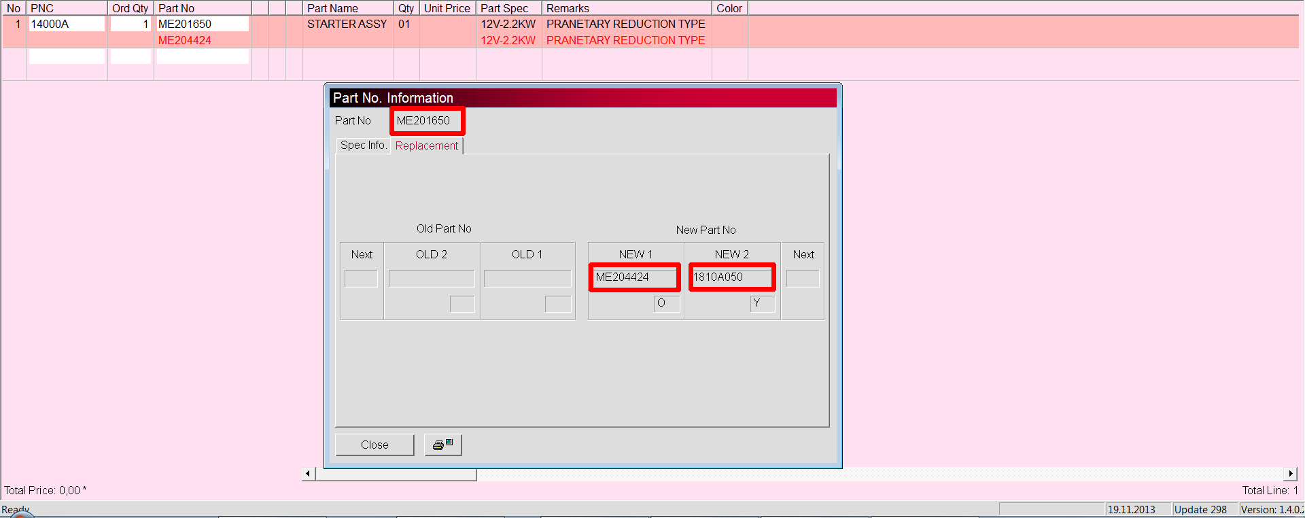Click the New Part No group label
The height and width of the screenshot is (518, 1305).
[x=706, y=230]
